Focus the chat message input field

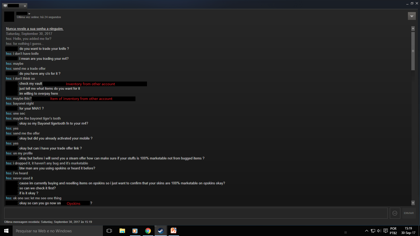click(196, 213)
